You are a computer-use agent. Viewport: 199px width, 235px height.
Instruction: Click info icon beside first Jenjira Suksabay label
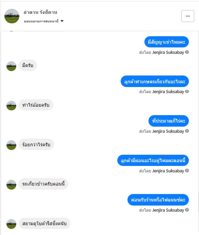187,52
